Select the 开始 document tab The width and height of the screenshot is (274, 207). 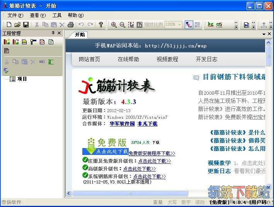click(x=80, y=34)
